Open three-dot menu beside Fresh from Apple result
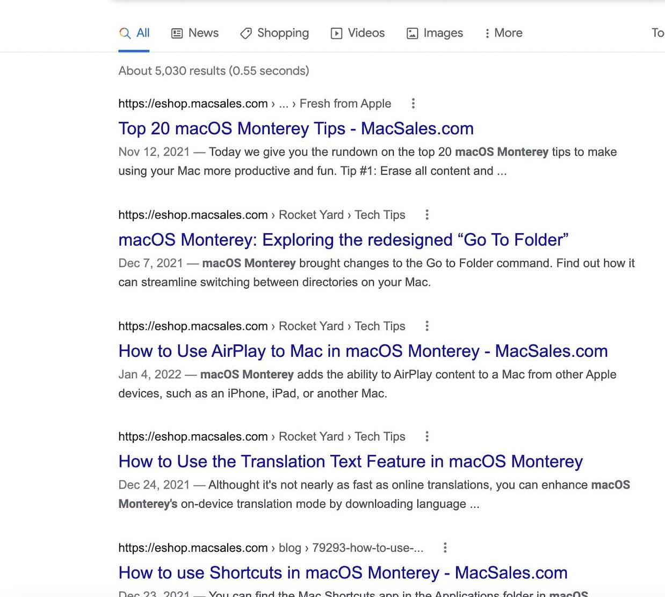 click(413, 103)
